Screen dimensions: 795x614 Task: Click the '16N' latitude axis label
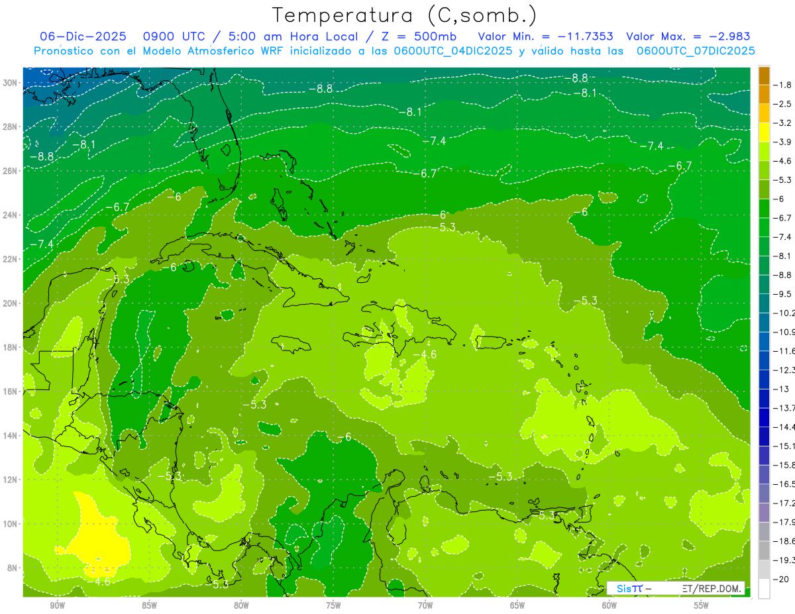[9, 391]
